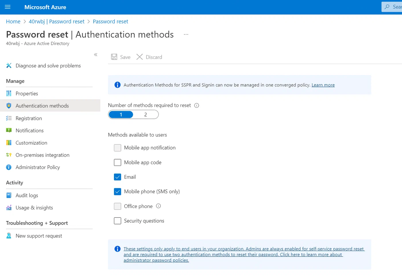The width and height of the screenshot is (402, 276).
Task: Click the Save floppy disk icon
Action: coord(114,57)
